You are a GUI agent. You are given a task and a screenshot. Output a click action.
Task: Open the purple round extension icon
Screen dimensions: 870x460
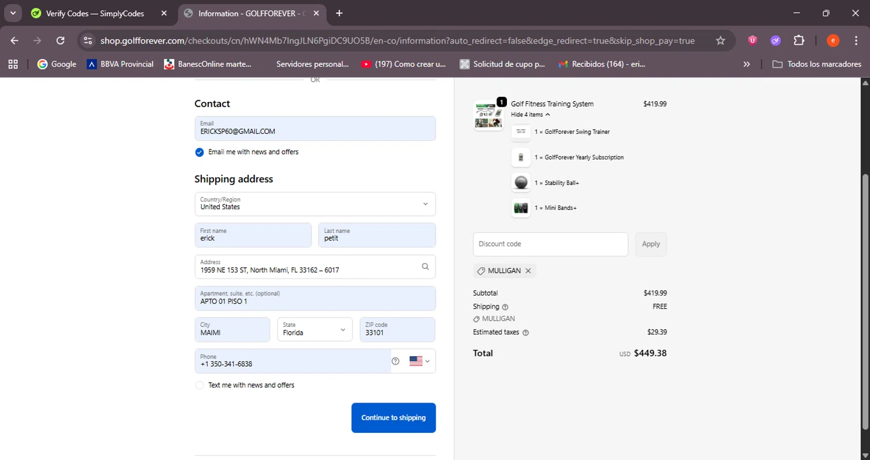(x=775, y=41)
